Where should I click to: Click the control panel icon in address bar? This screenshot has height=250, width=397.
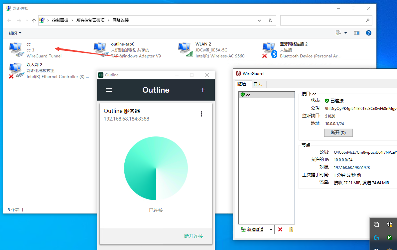point(42,20)
